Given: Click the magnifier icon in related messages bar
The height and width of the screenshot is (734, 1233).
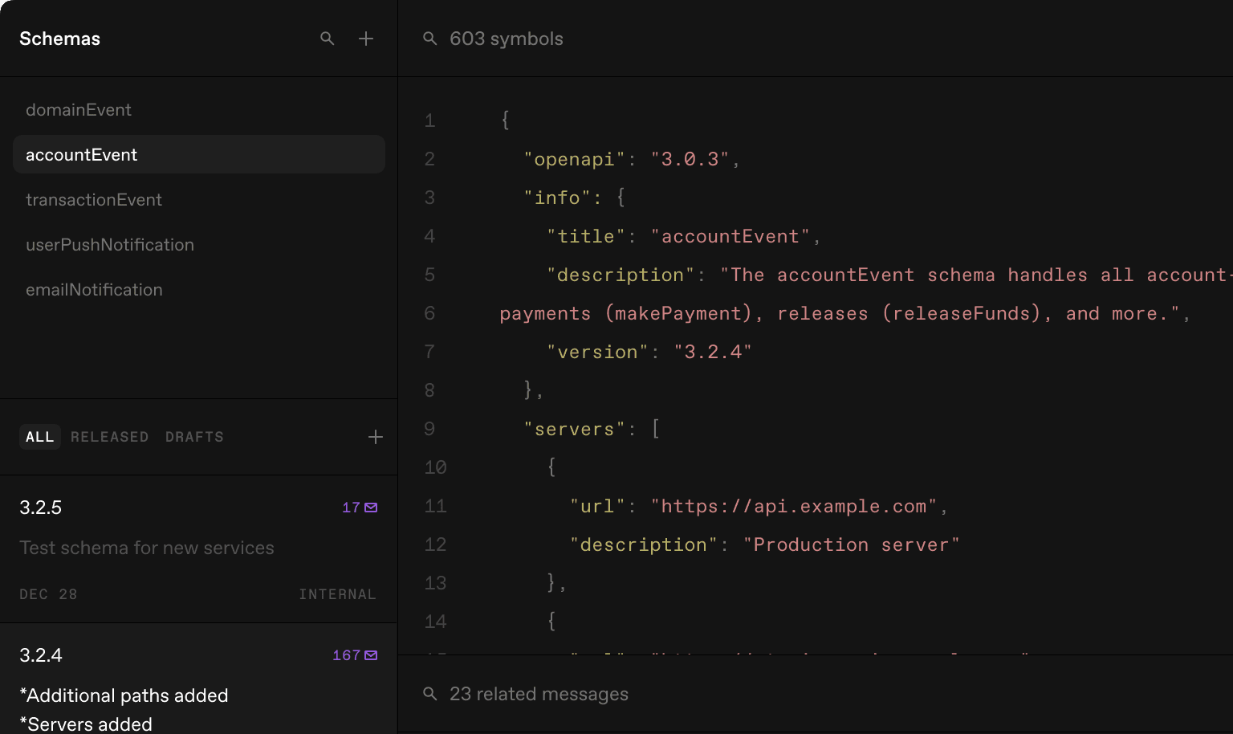Looking at the screenshot, I should tap(429, 693).
